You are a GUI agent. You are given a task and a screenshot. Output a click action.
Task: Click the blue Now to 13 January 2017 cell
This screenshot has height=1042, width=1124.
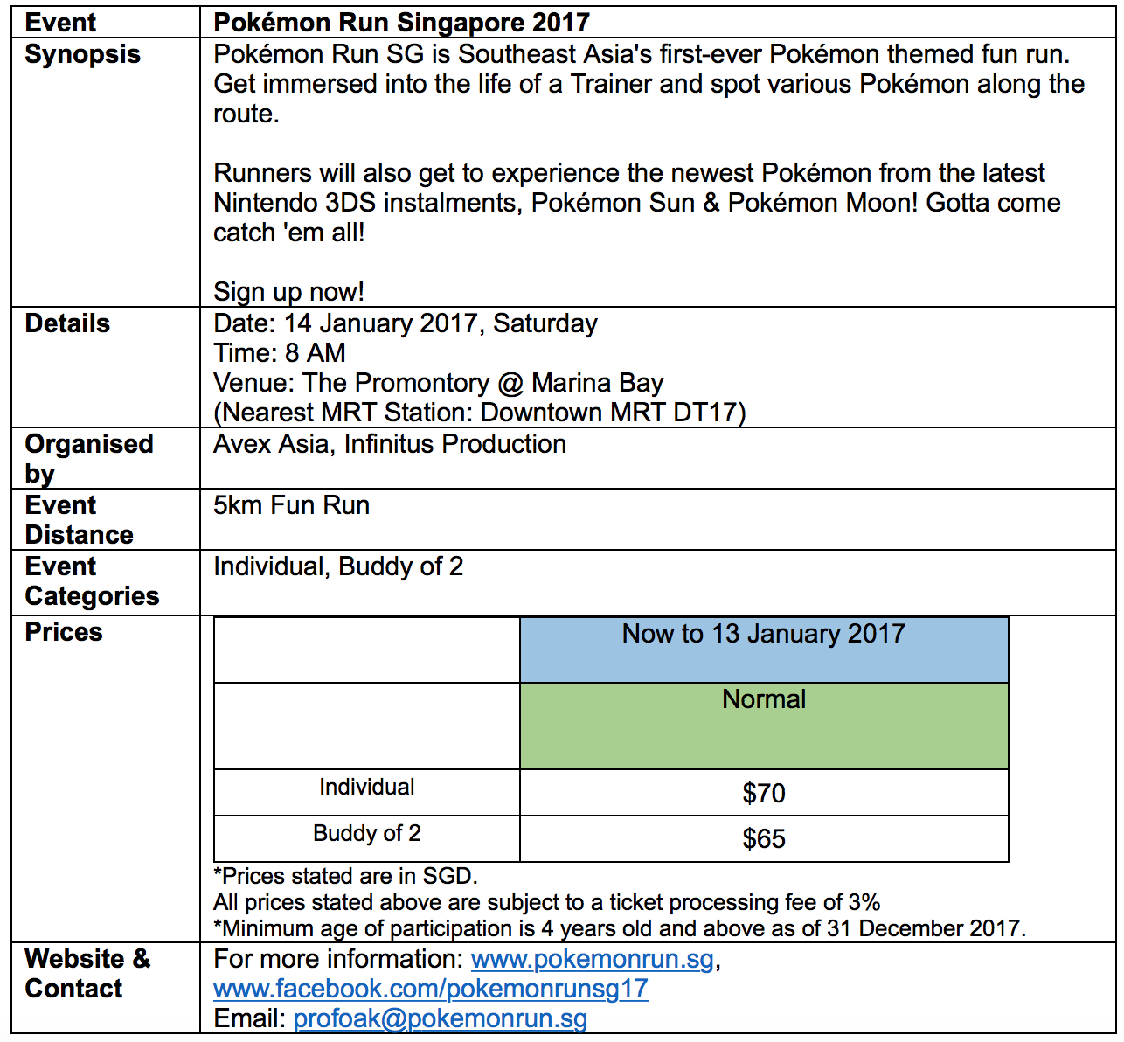(x=763, y=649)
